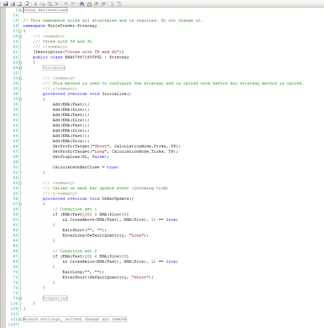
Task: Click the 'true' keyword on line 50
Action: coord(112,167)
